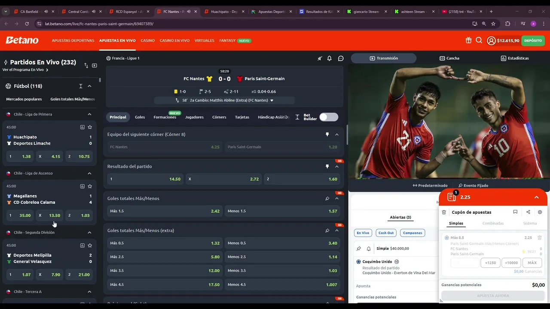The height and width of the screenshot is (309, 550).
Task: Toggle the En Vivo filter chip
Action: 363,233
